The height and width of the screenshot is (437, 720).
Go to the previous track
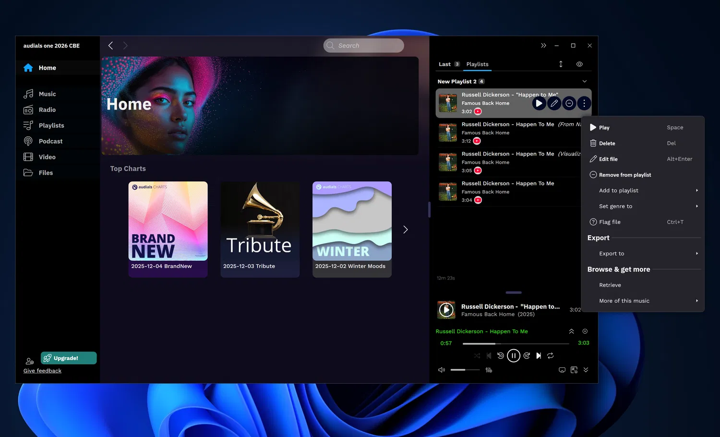pyautogui.click(x=489, y=356)
